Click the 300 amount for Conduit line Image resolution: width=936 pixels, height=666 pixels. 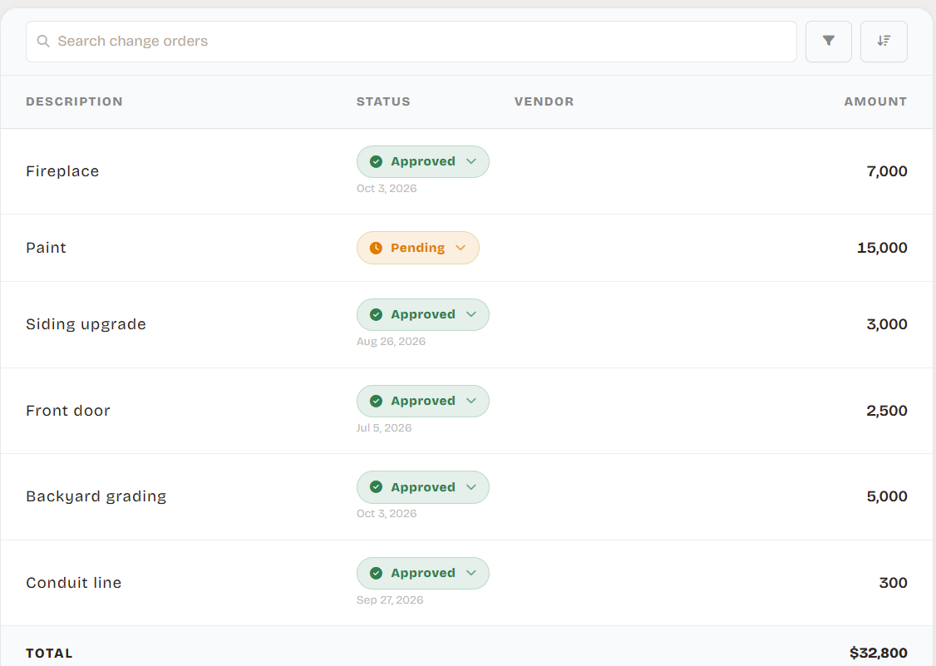click(x=893, y=583)
